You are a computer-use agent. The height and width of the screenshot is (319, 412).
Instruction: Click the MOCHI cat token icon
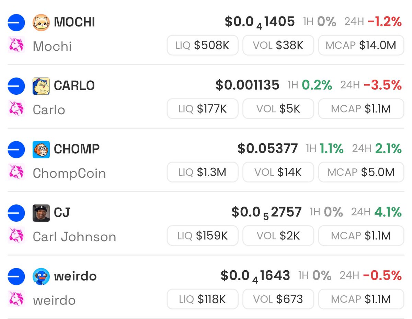tap(41, 23)
